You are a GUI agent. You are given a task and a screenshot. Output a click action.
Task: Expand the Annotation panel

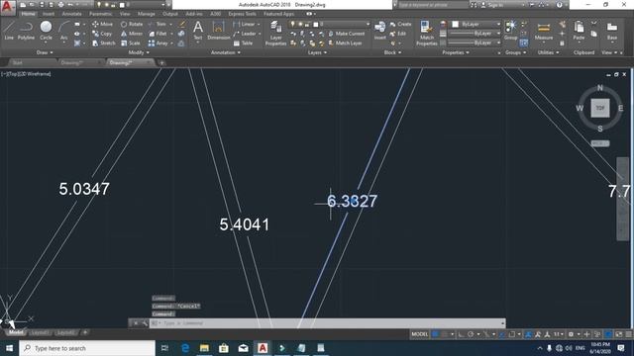[x=226, y=52]
